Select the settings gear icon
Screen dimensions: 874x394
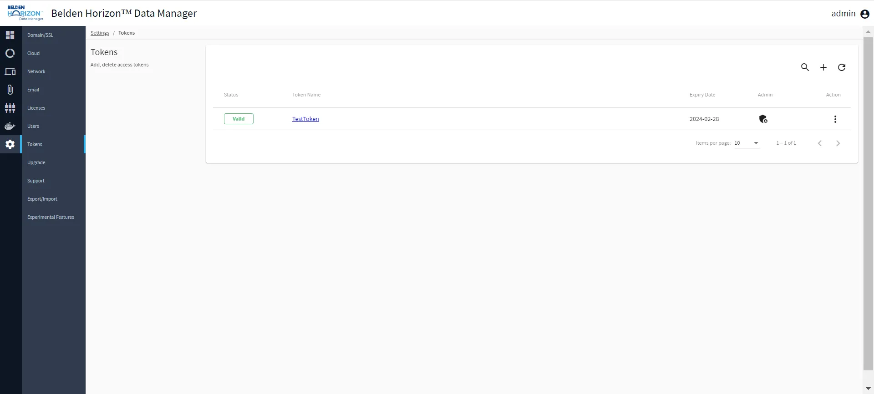tap(10, 144)
